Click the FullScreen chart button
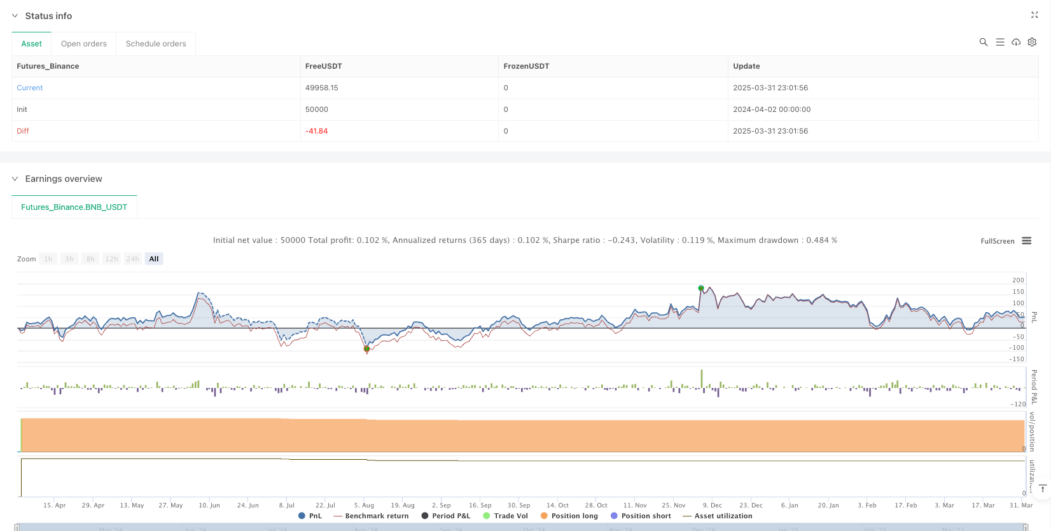Screen dimensions: 1051x531 pos(997,241)
